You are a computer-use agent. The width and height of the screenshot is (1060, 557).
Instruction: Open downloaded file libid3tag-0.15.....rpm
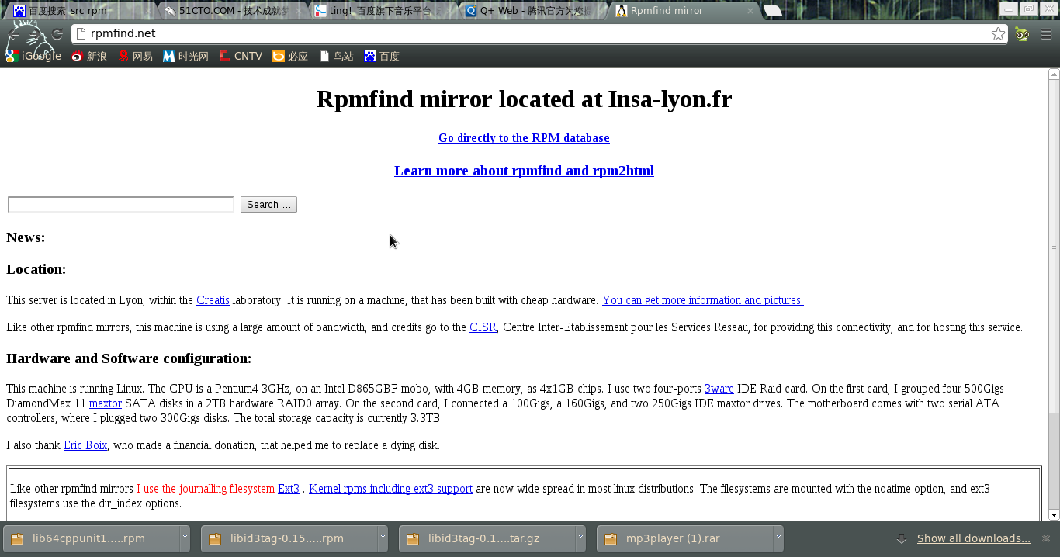point(289,538)
